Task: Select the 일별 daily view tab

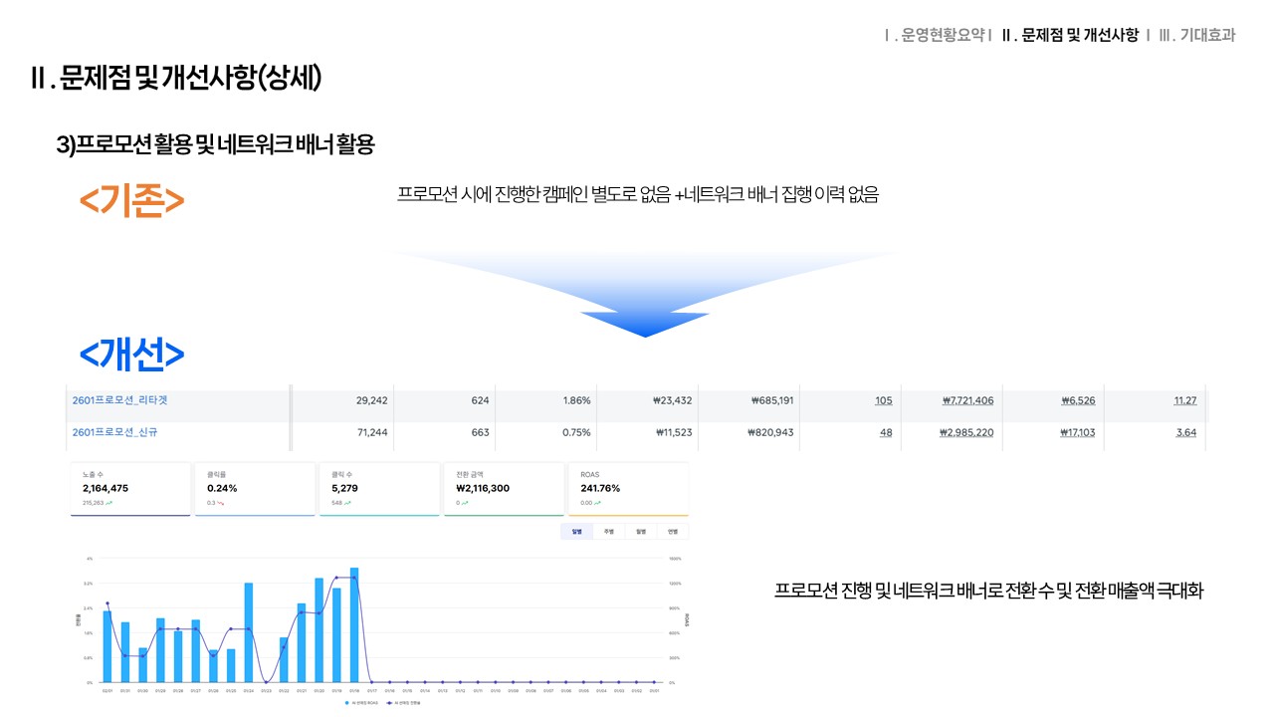Action: click(576, 532)
